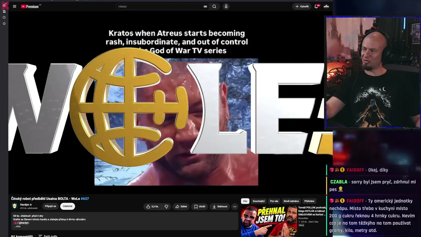Open the browser sidebar history clock icon
Image resolution: width=421 pixels, height=237 pixels.
coord(4,17)
